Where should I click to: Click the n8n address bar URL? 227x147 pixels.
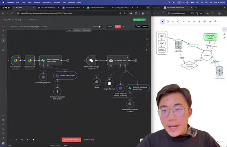pos(46,13)
